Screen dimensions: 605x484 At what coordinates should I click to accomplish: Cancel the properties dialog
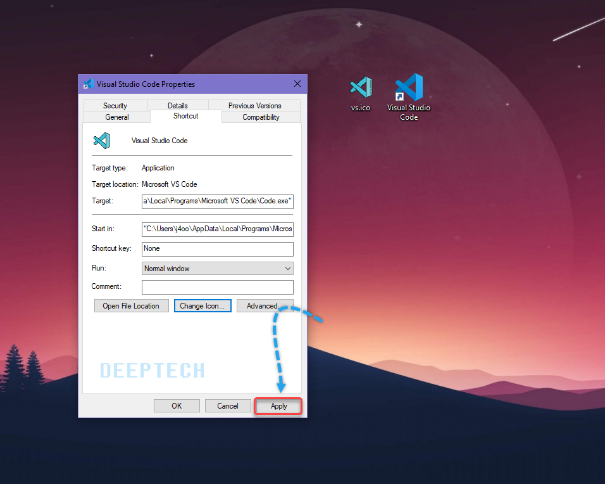(228, 406)
